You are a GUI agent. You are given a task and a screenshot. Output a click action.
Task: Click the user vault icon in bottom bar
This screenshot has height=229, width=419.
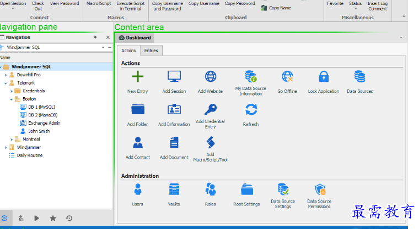[x=21, y=219]
